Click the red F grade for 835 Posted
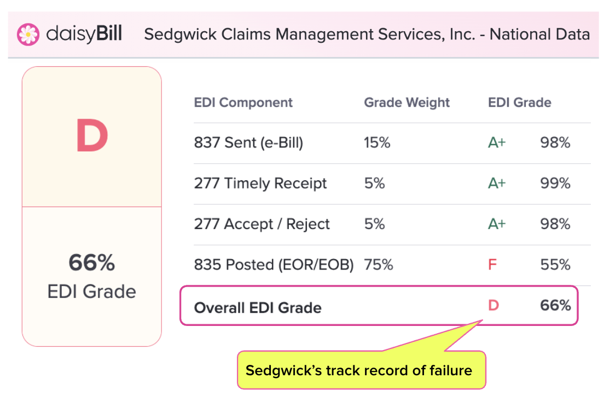 [x=492, y=265]
